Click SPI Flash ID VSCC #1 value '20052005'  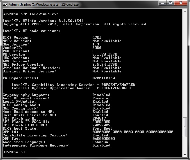click(101, 122)
